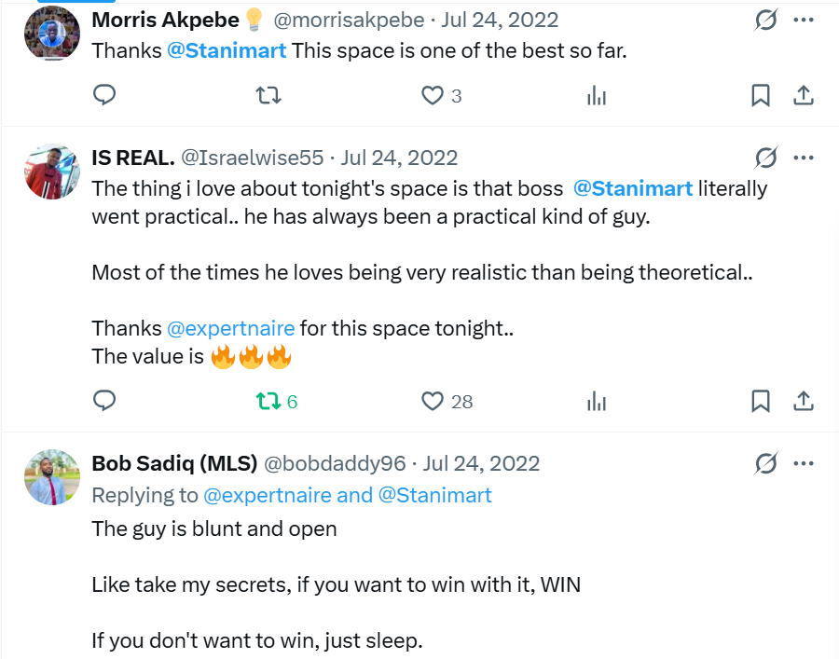Open the more options menu on IS REAL.'s tweet

pyautogui.click(x=804, y=158)
